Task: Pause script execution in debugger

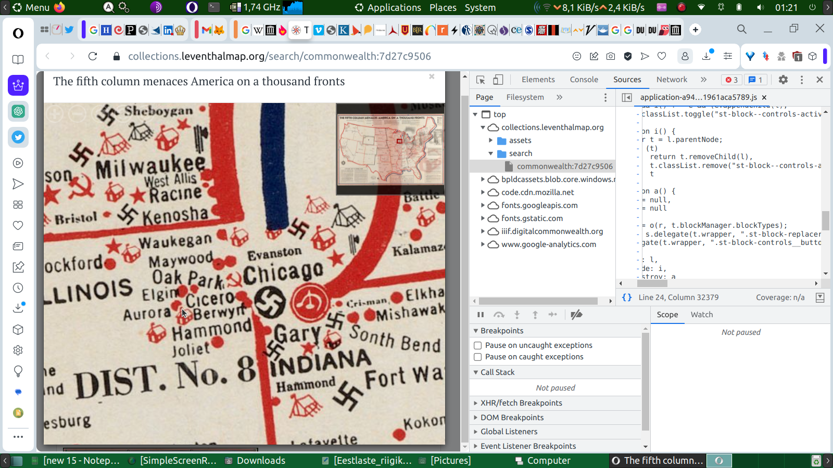Action: pos(481,315)
